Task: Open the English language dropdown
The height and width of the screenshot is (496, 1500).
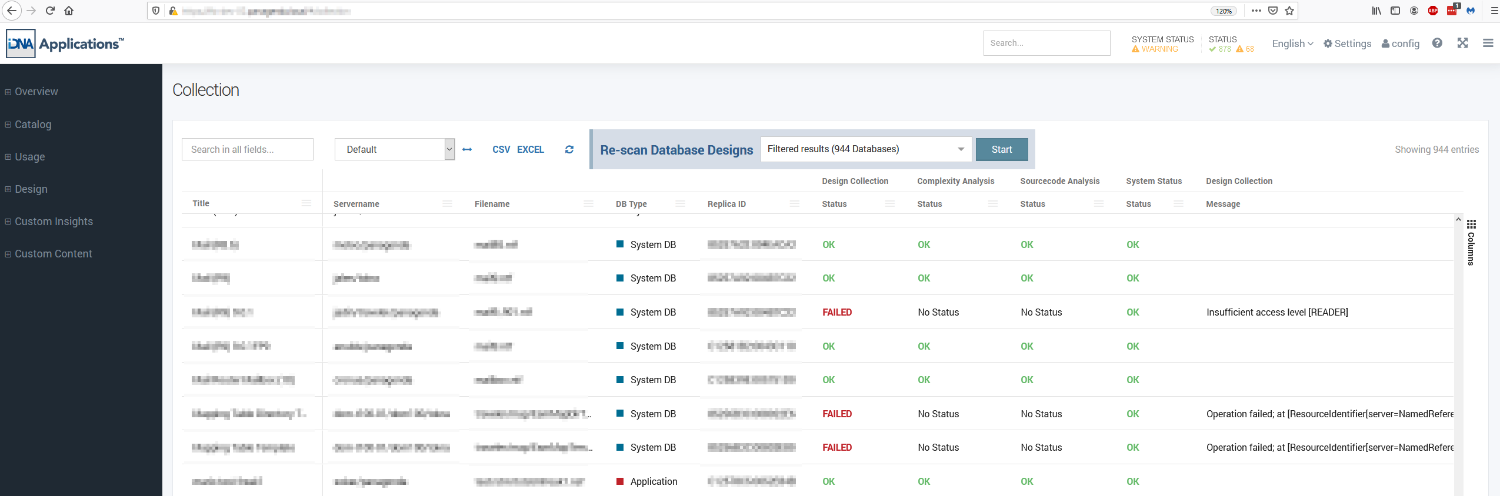Action: 1292,43
